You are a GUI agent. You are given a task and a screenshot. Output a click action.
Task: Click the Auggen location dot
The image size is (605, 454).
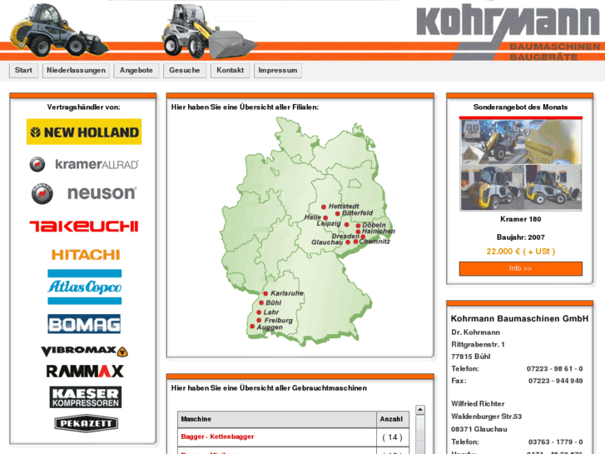pyautogui.click(x=252, y=327)
